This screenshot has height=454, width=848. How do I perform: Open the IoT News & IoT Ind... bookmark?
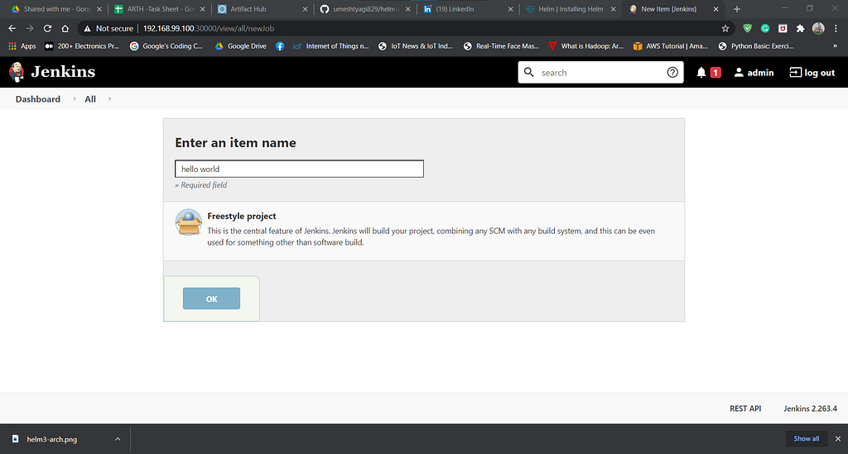tap(416, 46)
